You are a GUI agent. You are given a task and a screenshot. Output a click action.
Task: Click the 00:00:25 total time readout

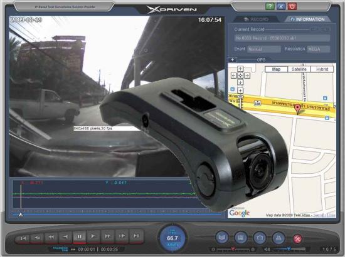point(109,249)
